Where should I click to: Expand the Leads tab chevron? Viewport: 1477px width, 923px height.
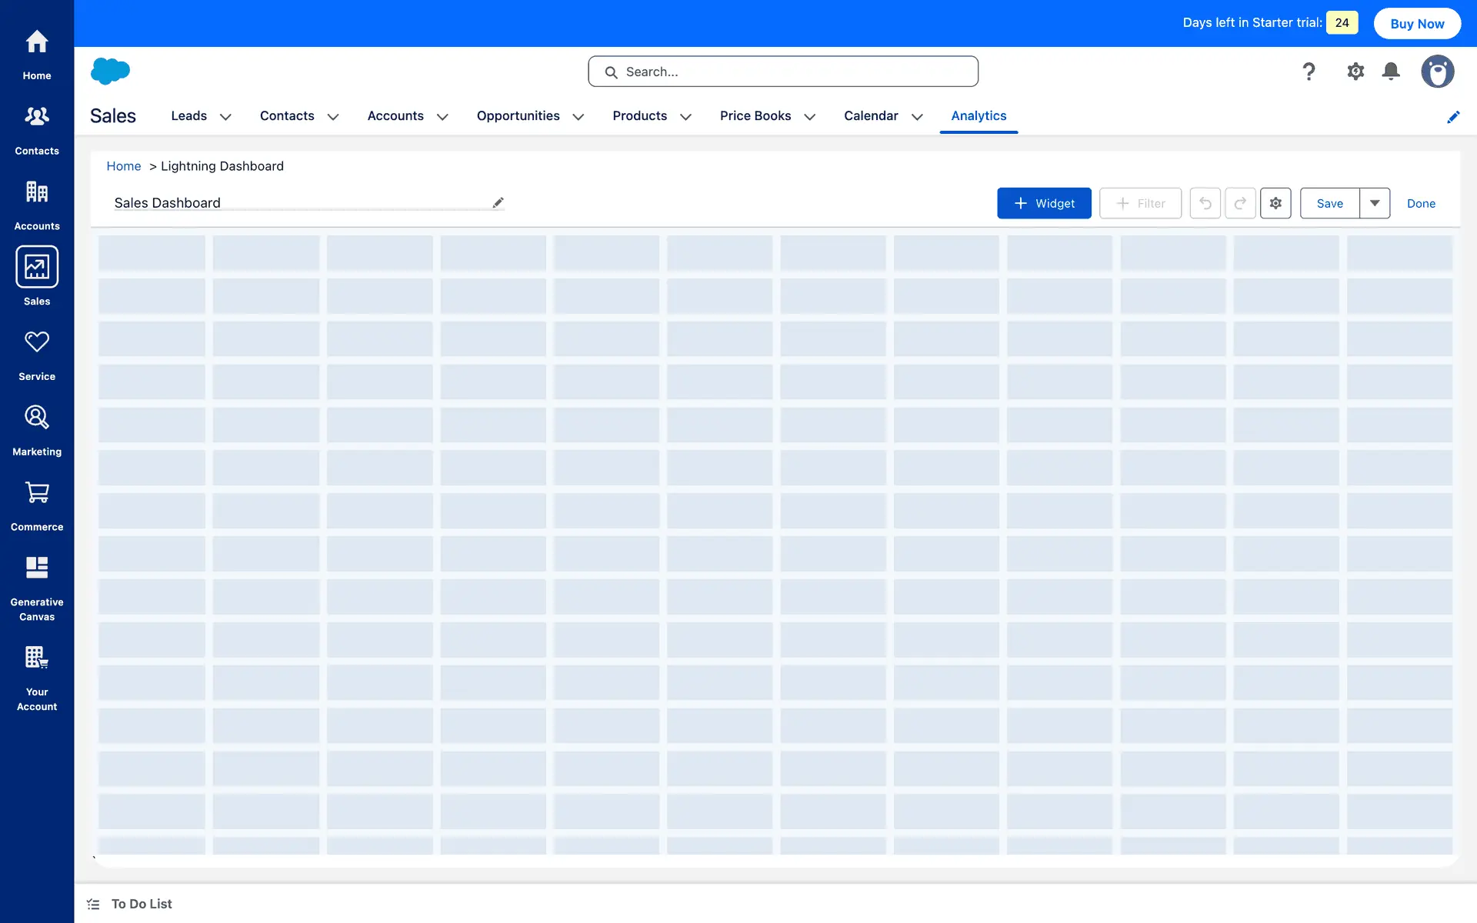225,117
